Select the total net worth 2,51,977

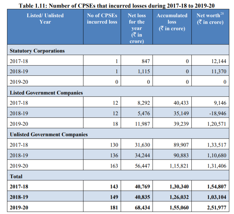coord(216,208)
